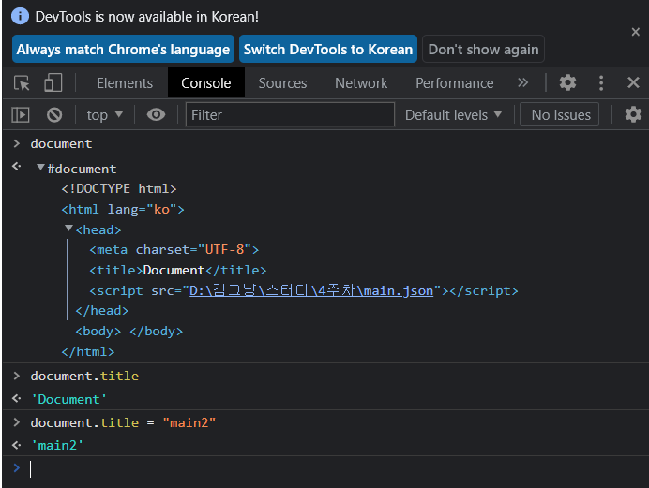Open DevTools settings gear in main toolbar
649x488 pixels.
click(567, 82)
